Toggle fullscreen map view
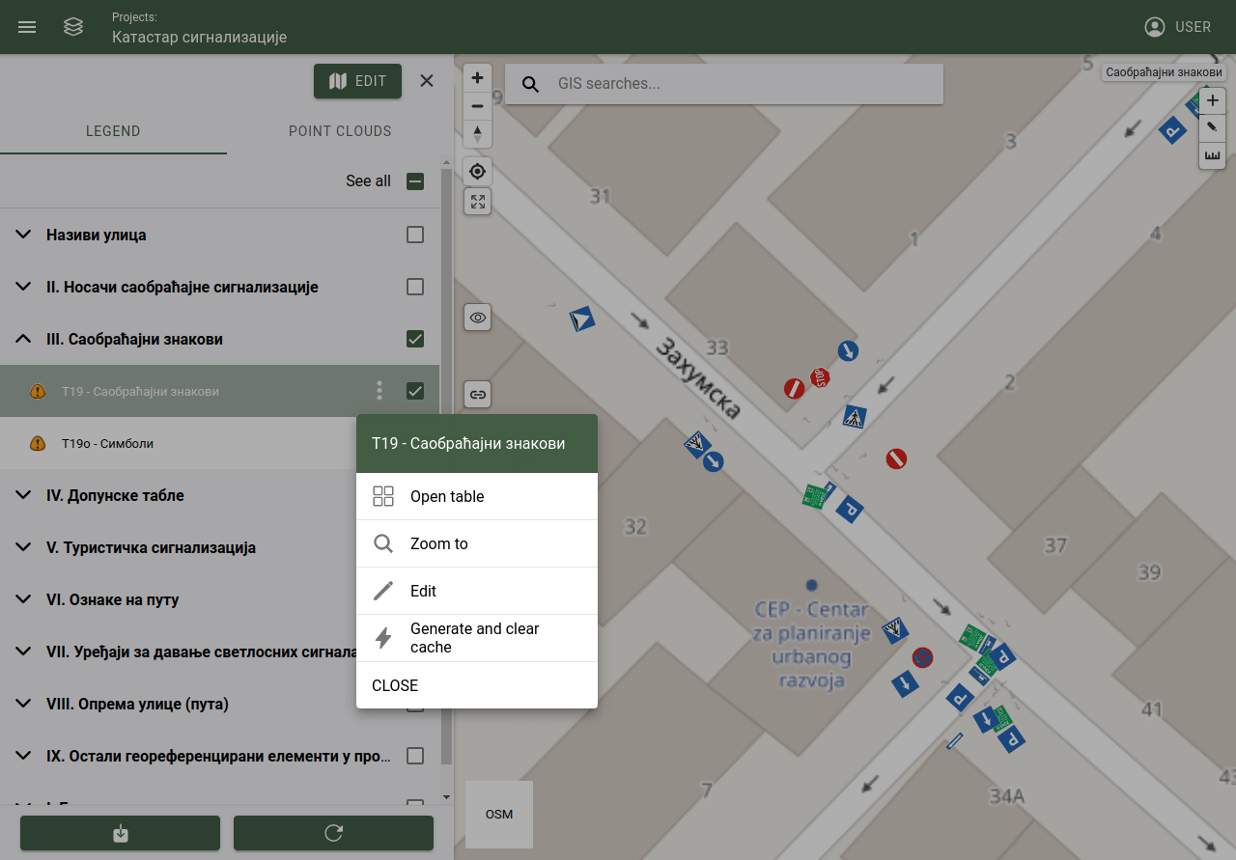Image resolution: width=1236 pixels, height=860 pixels. pyautogui.click(x=477, y=201)
